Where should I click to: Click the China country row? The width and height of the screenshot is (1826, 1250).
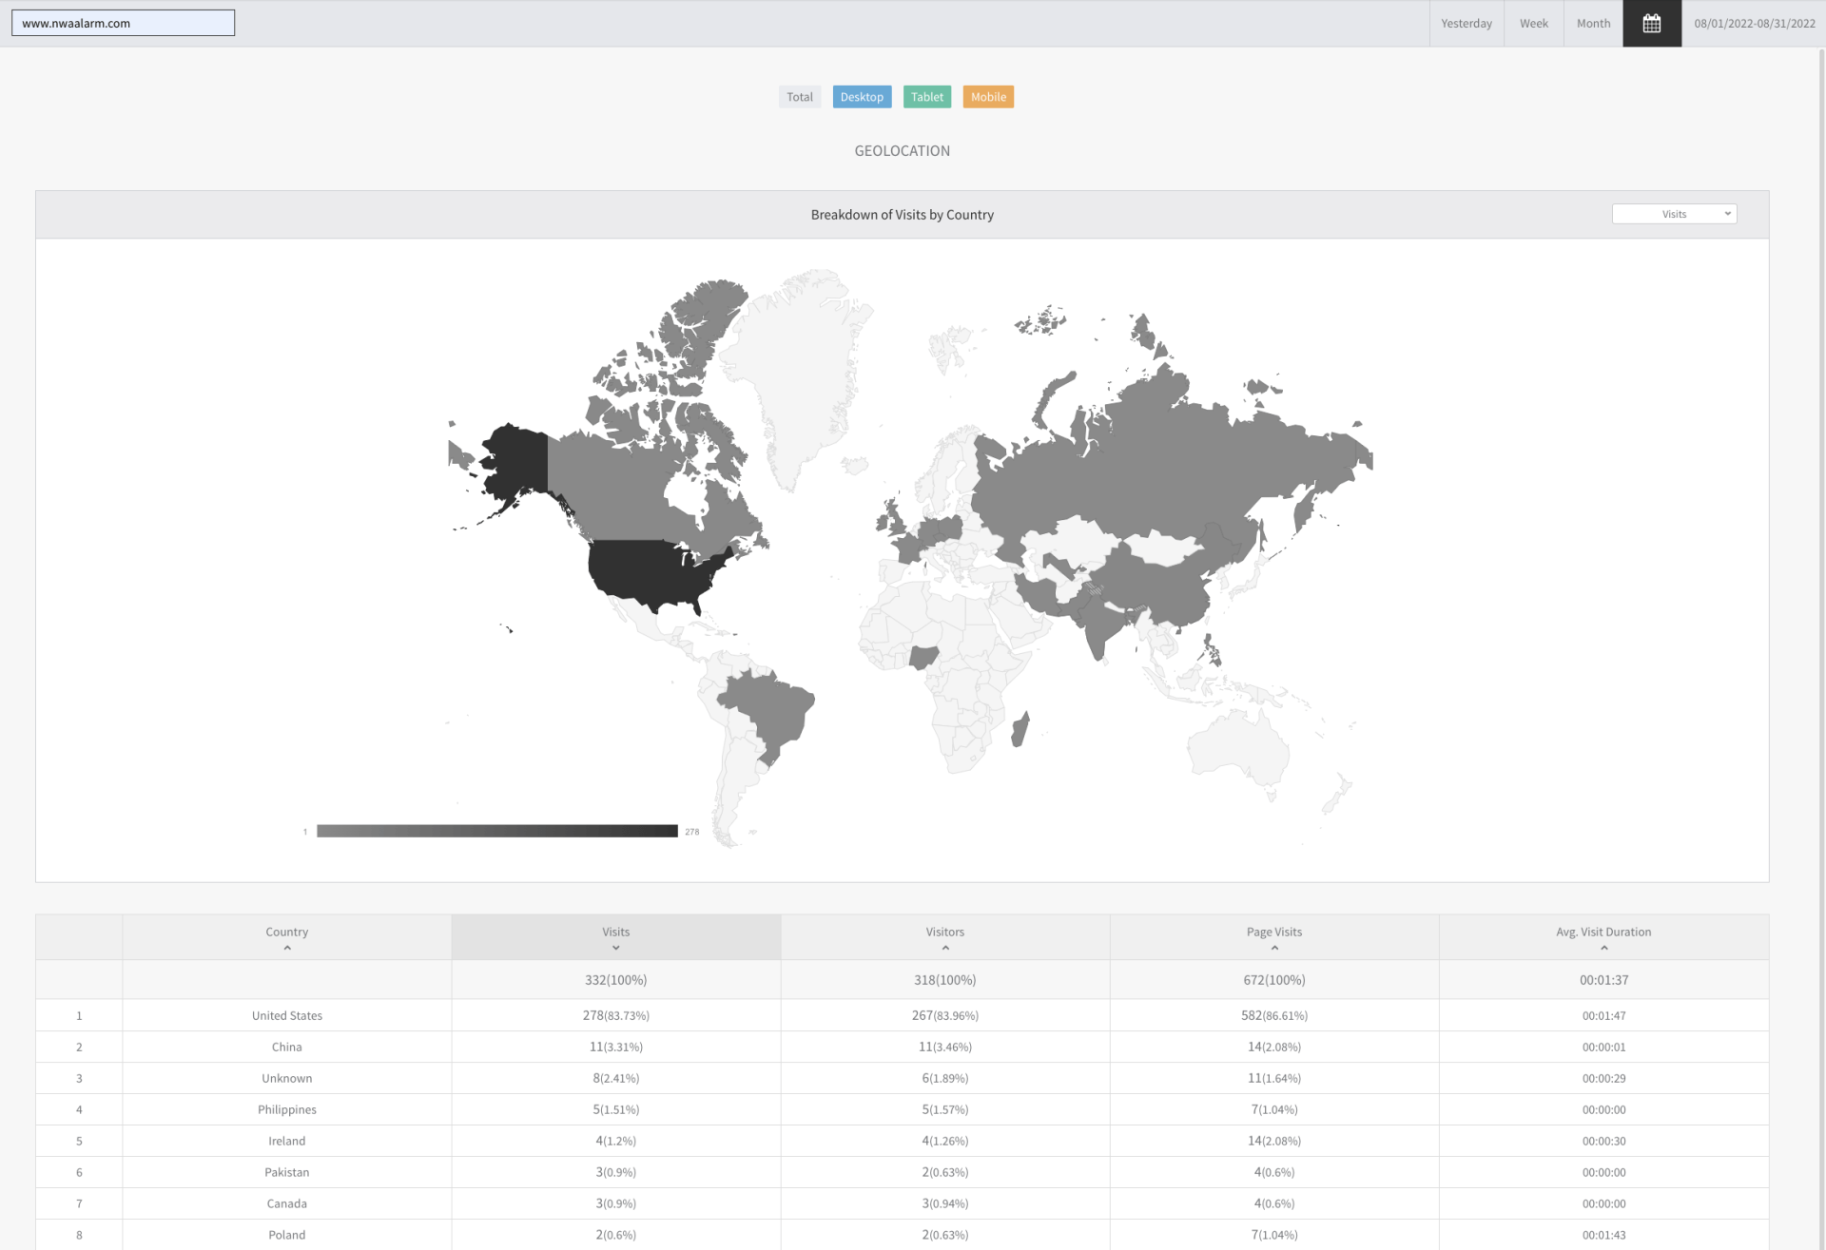click(286, 1047)
